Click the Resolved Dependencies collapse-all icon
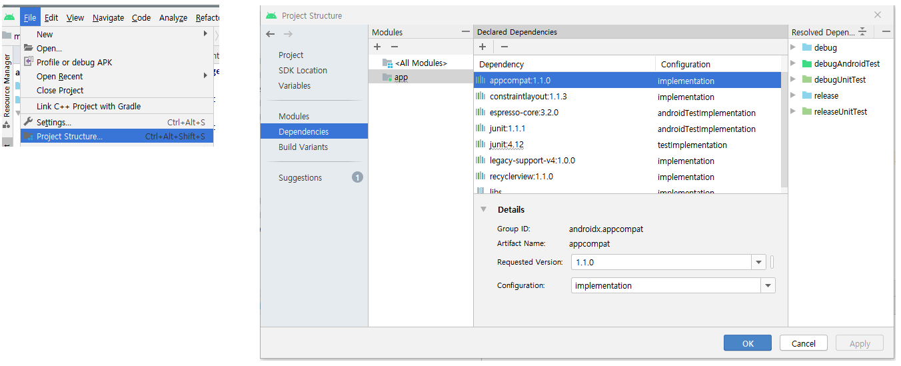901x366 pixels. pyautogui.click(x=862, y=31)
